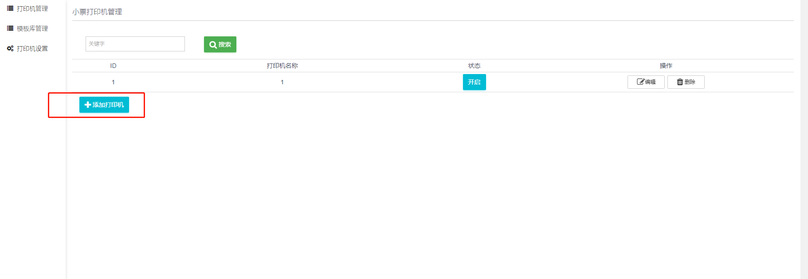Viewport: 808px width, 279px height.
Task: Click the 操作 column header
Action: (666, 66)
